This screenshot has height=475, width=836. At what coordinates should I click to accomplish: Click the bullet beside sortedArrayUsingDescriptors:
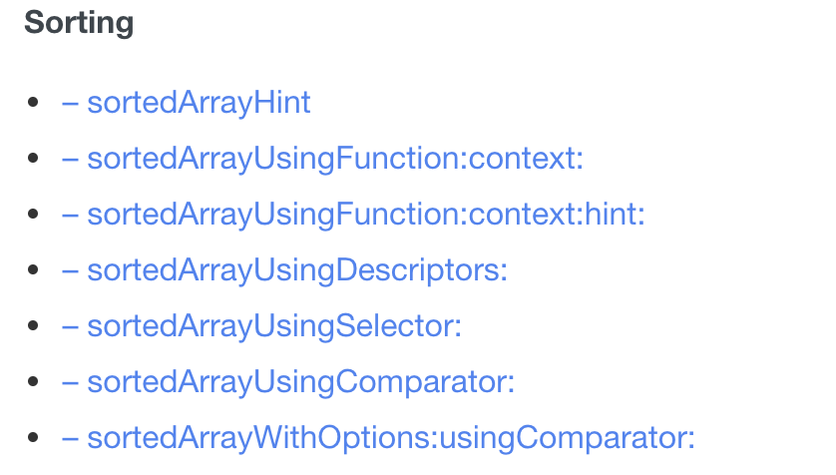(33, 269)
